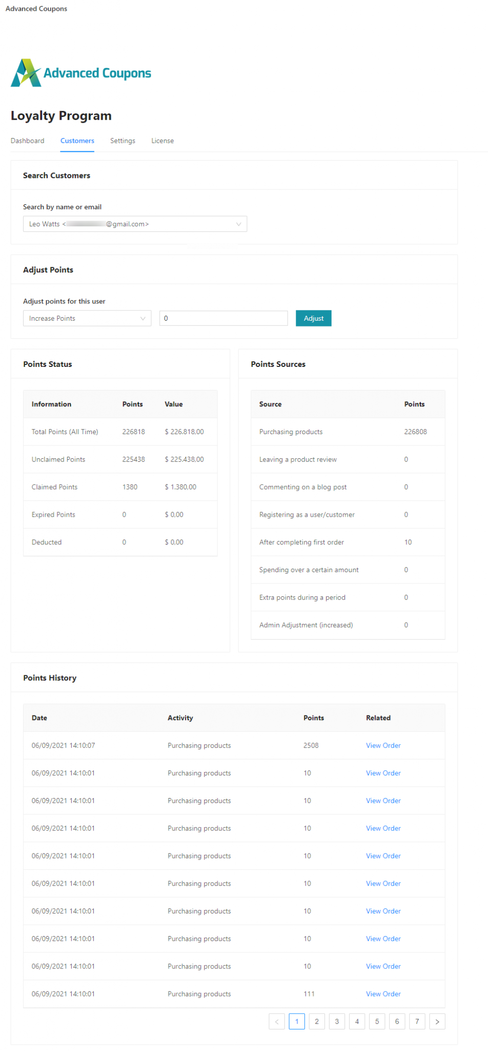
Task: Go to page 6 of Points History
Action: point(397,1021)
